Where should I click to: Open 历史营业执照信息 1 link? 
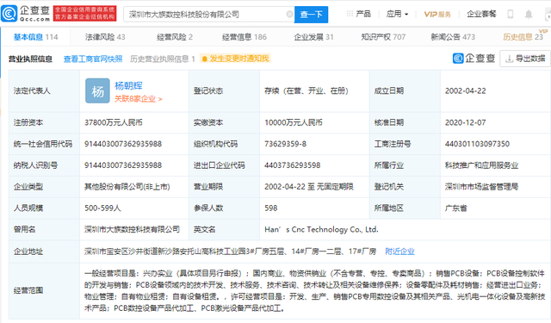pyautogui.click(x=163, y=59)
